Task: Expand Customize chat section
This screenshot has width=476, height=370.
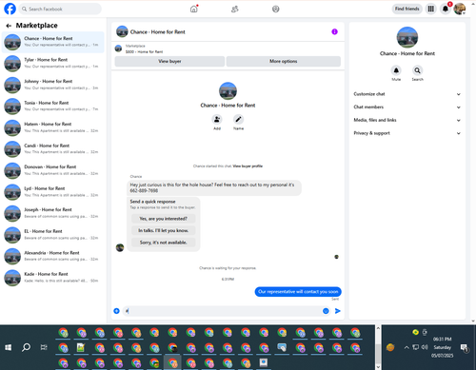Action: point(407,94)
